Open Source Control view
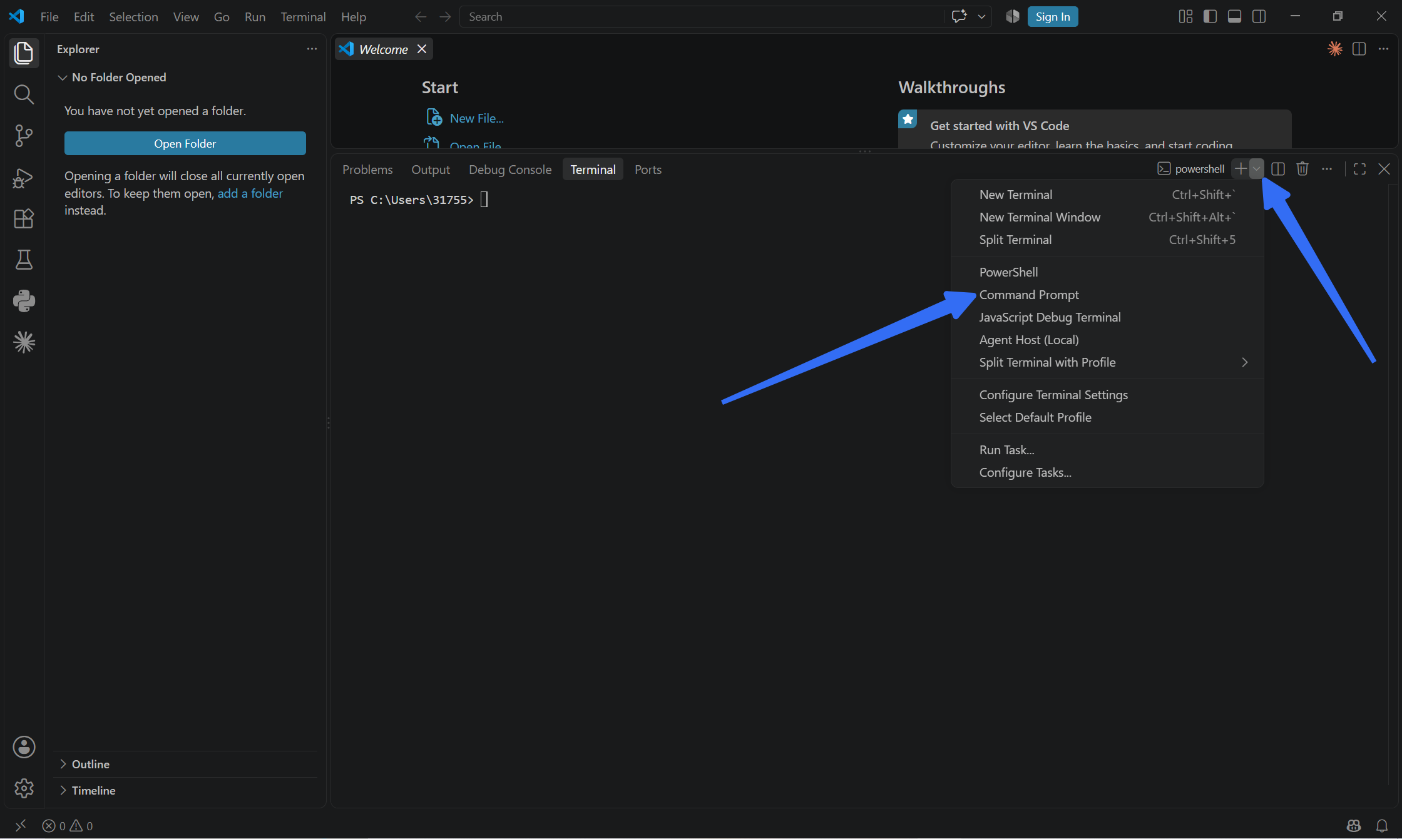 (24, 136)
